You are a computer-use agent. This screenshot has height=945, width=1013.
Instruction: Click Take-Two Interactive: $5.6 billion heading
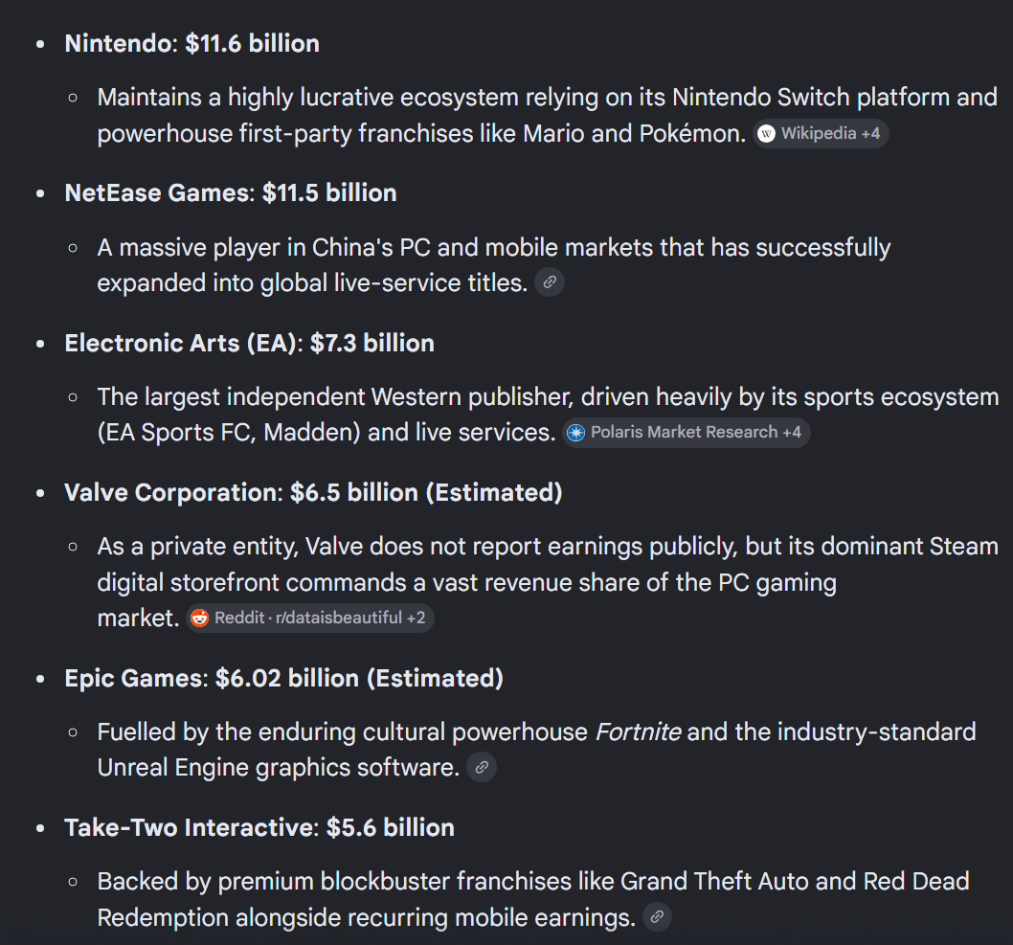[259, 828]
